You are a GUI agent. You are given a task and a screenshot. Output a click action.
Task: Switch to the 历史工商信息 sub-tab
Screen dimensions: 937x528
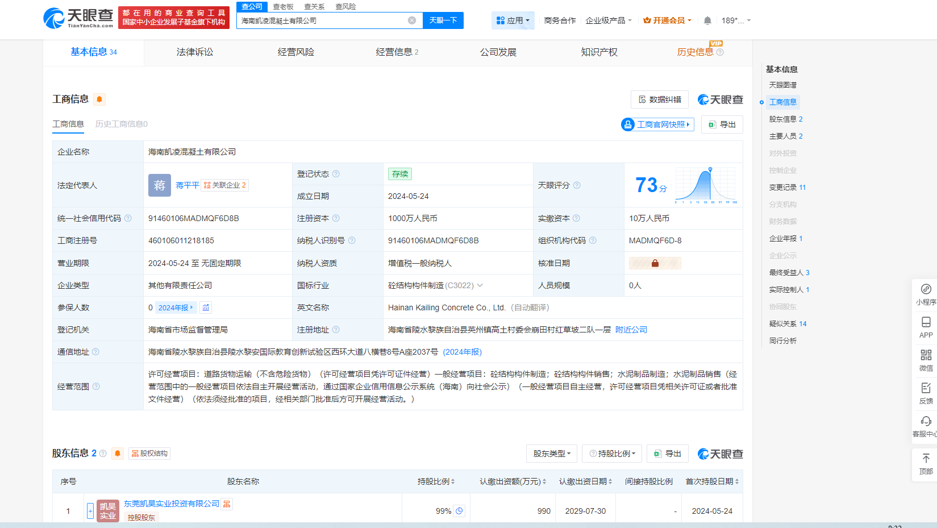[x=122, y=124]
